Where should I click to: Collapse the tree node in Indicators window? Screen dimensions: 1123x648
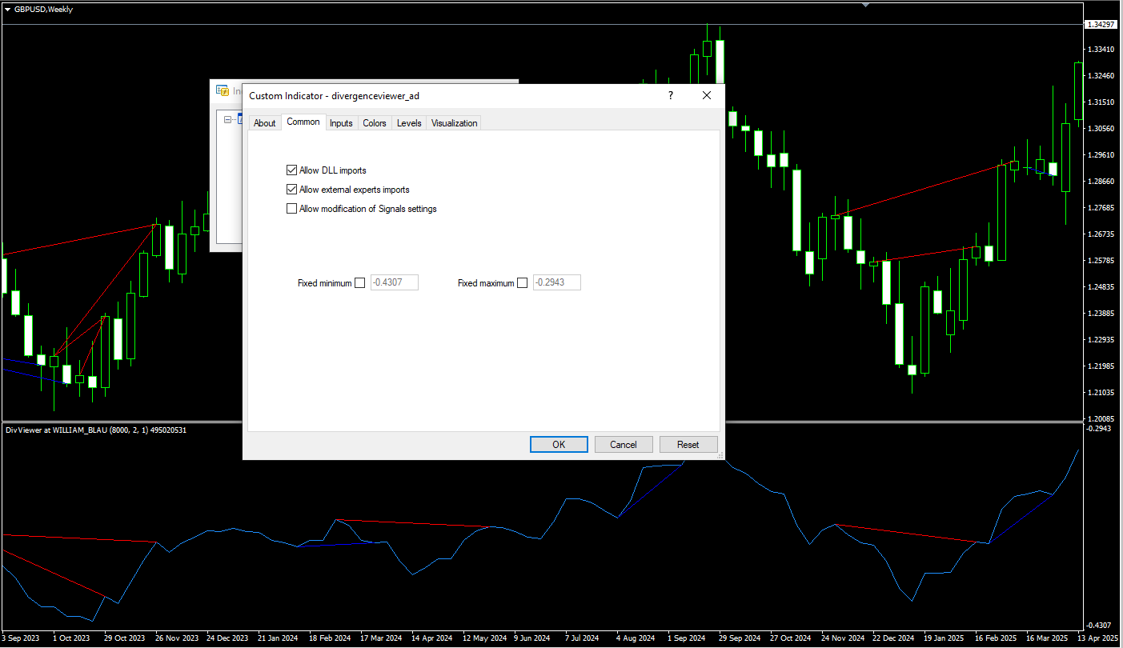click(x=228, y=119)
